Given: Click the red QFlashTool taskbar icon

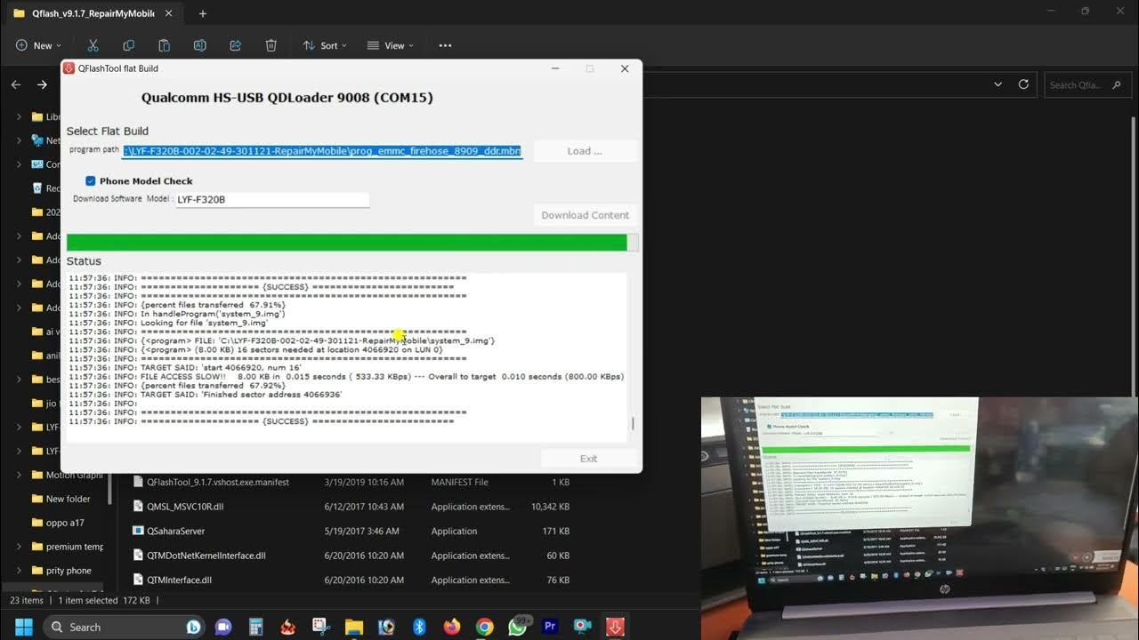Looking at the screenshot, I should tap(615, 627).
